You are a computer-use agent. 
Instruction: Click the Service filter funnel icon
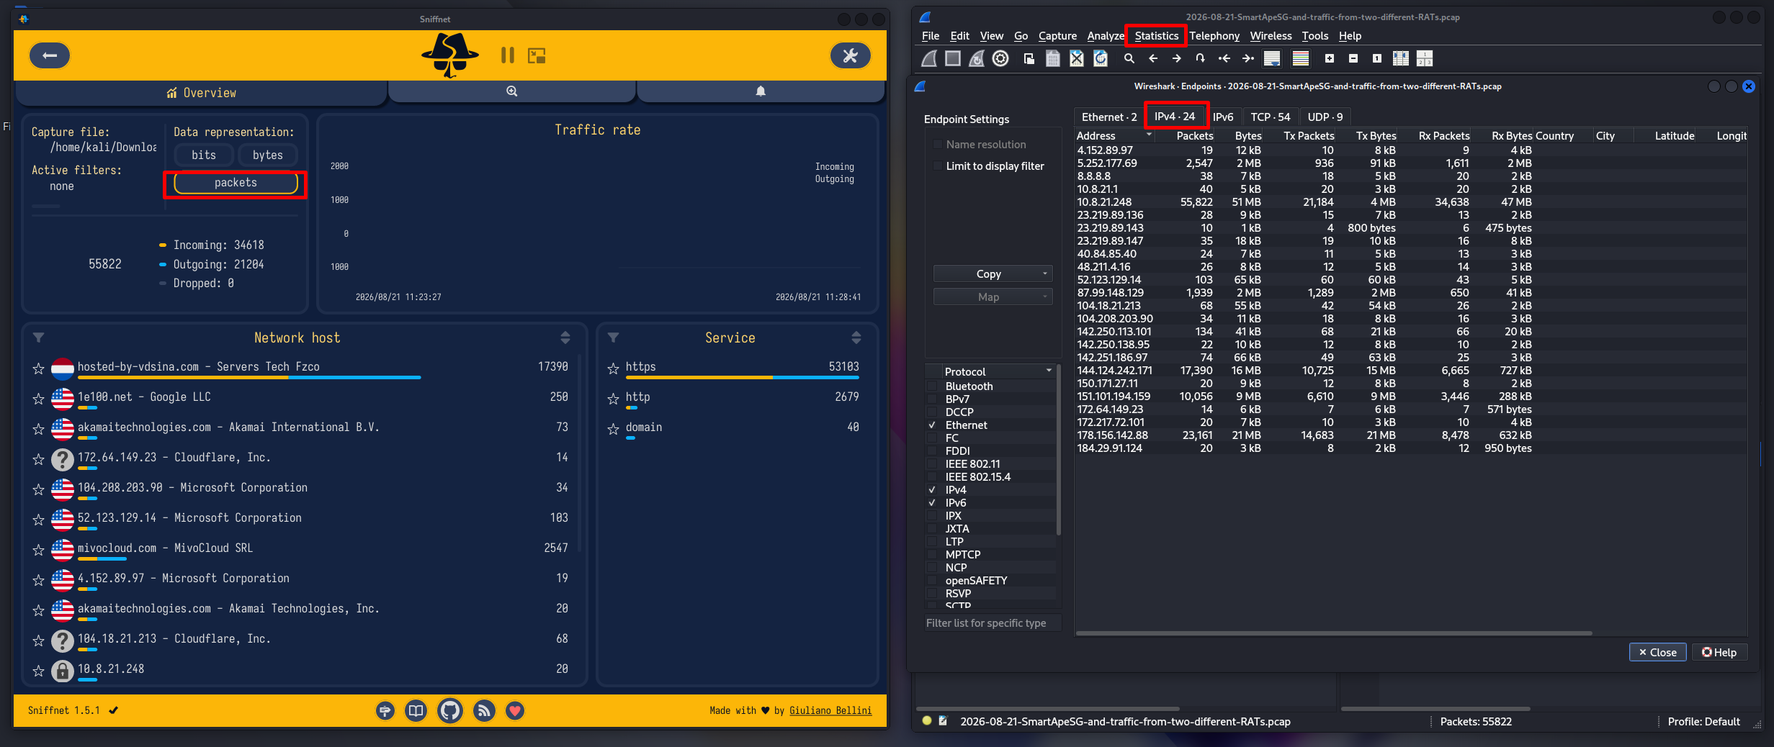click(x=613, y=338)
